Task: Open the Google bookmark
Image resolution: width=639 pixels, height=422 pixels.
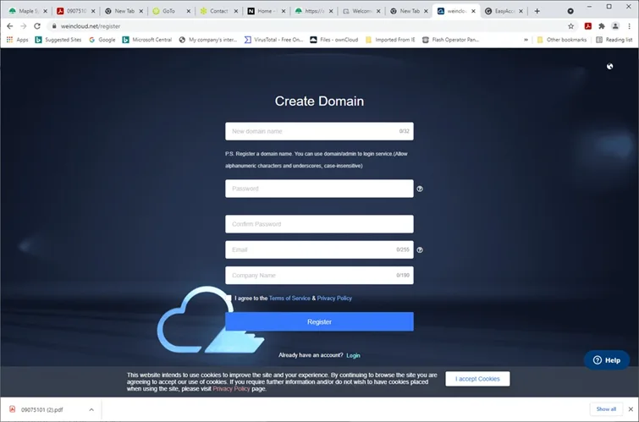Action: [x=102, y=40]
